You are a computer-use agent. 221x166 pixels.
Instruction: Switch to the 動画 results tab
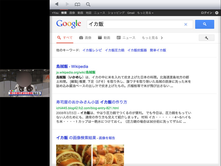104,38
